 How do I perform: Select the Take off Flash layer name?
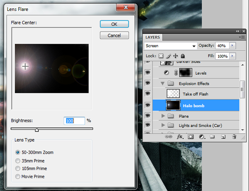point(195,94)
